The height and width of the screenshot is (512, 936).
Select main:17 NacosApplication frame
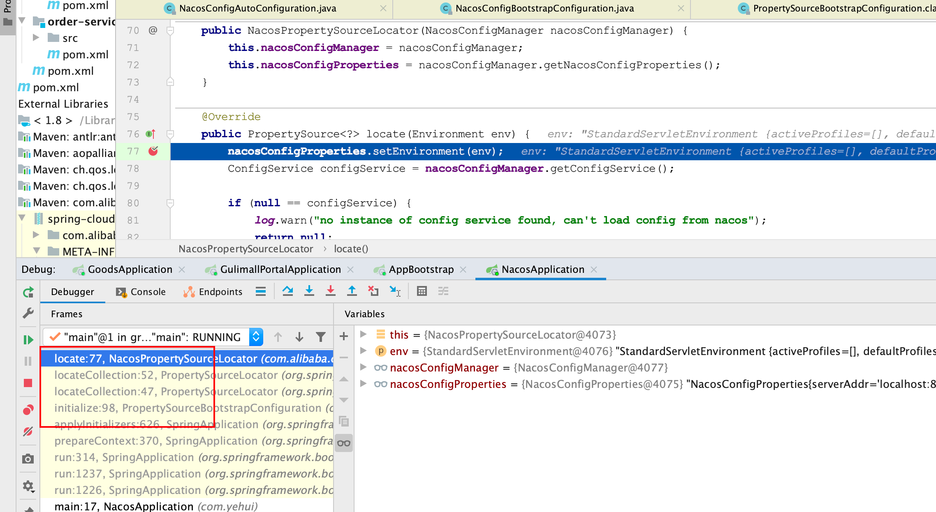(187, 506)
